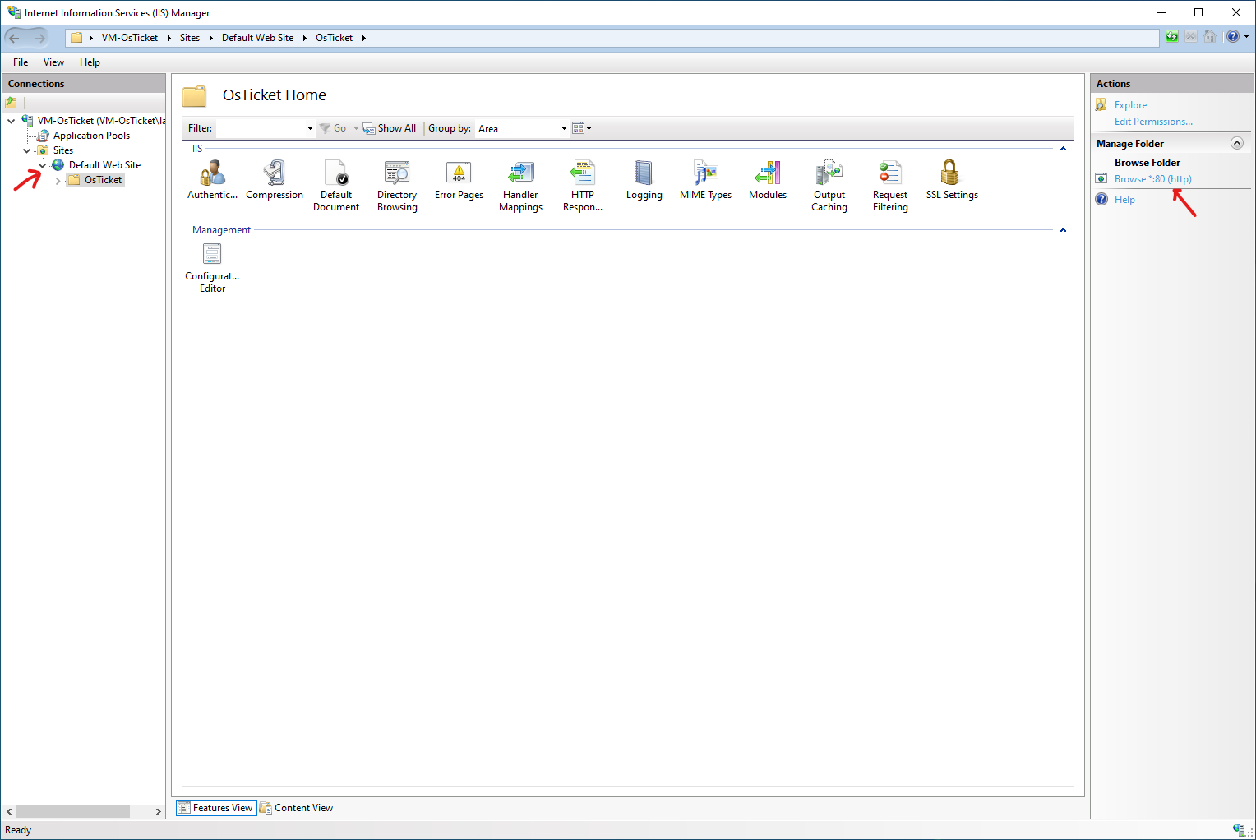Click the Help link in Actions pane
The image size is (1256, 840).
[x=1124, y=200]
